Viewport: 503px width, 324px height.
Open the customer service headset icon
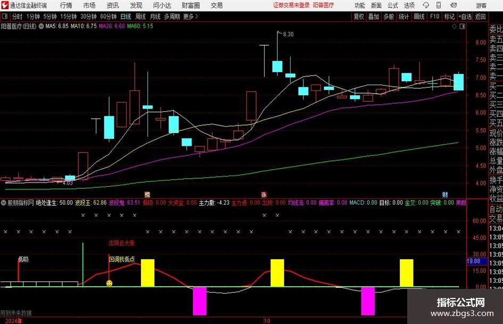click(x=426, y=5)
